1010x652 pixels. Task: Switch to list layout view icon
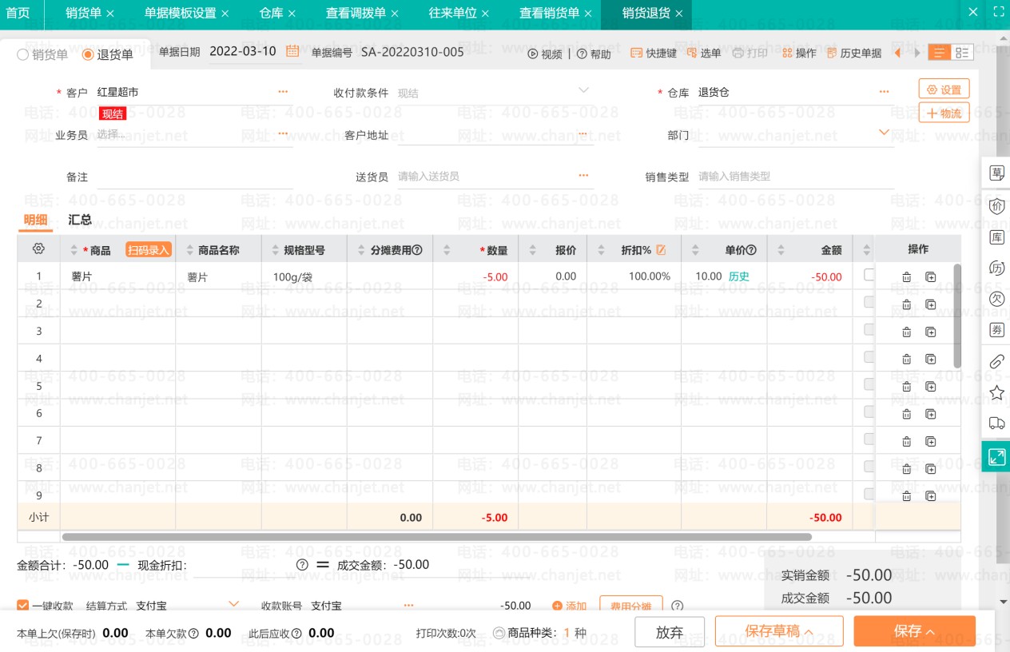click(940, 53)
